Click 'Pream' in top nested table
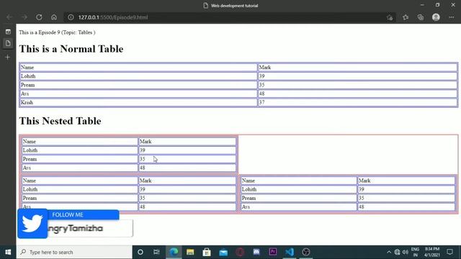 point(80,159)
